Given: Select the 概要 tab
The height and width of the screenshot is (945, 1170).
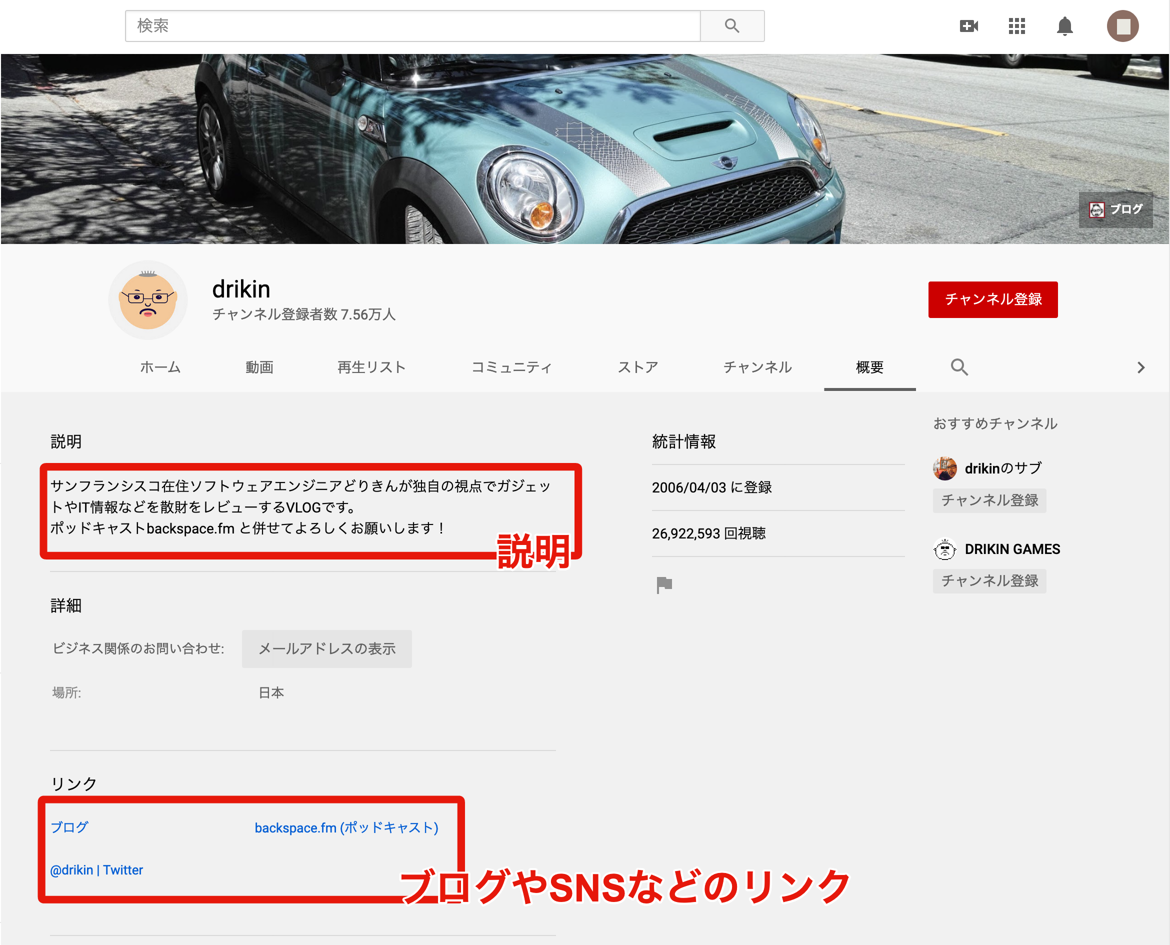Looking at the screenshot, I should (x=869, y=367).
